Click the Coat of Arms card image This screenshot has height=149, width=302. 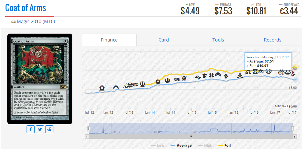click(40, 79)
